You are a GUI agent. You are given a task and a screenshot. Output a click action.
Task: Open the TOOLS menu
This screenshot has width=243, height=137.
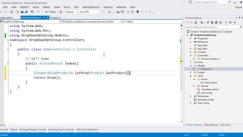[67, 7]
